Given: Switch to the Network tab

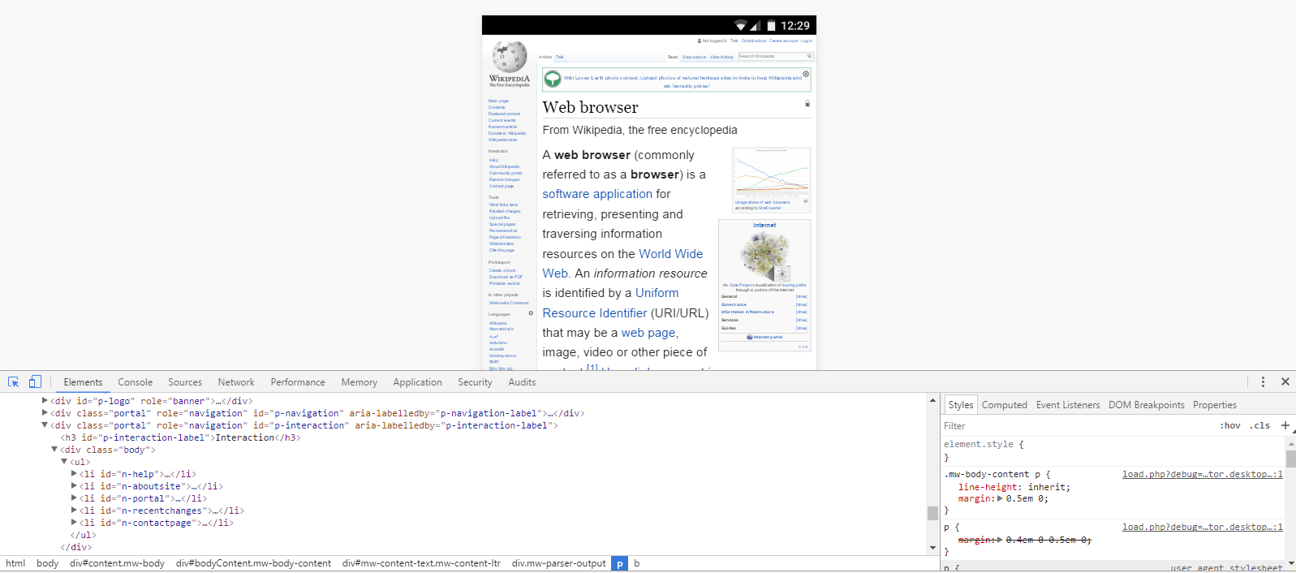Looking at the screenshot, I should [x=236, y=382].
